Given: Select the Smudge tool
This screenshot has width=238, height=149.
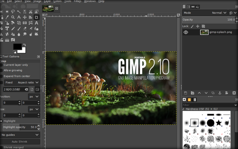Looking at the screenshot, I should pyautogui.click(x=25, y=34).
